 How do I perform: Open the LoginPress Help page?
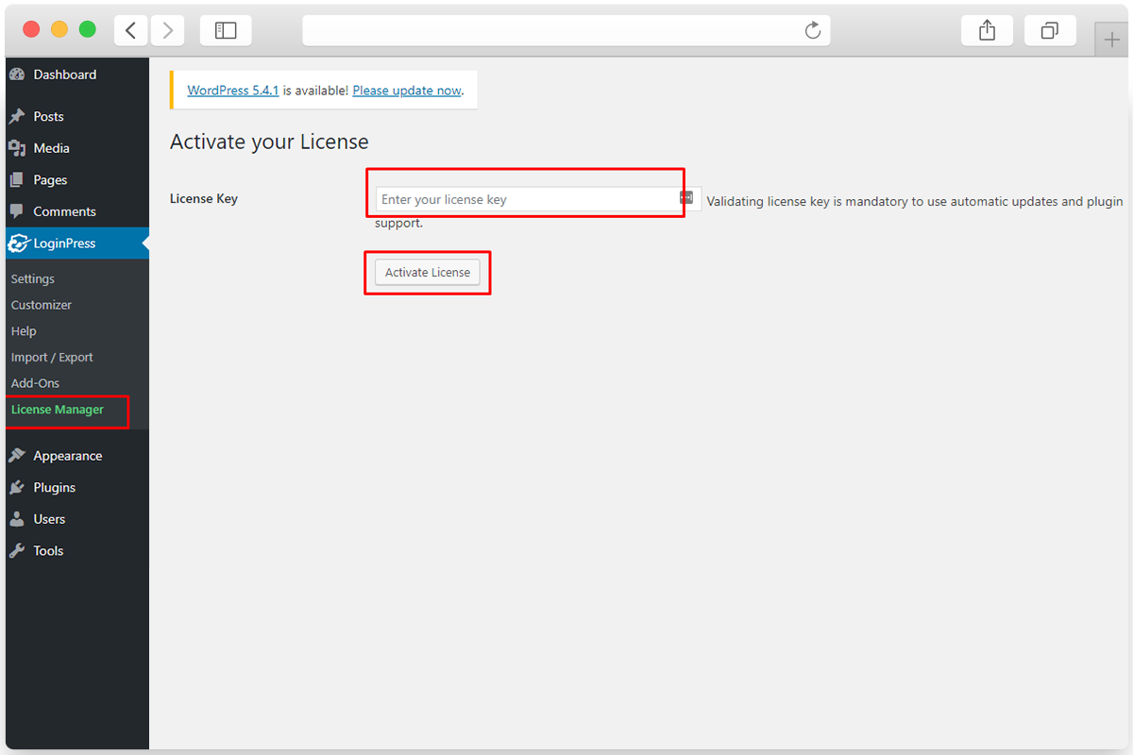[x=24, y=331]
